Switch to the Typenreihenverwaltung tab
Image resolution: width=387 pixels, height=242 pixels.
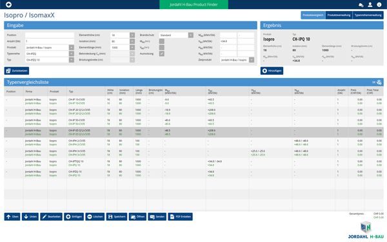pos(368,15)
